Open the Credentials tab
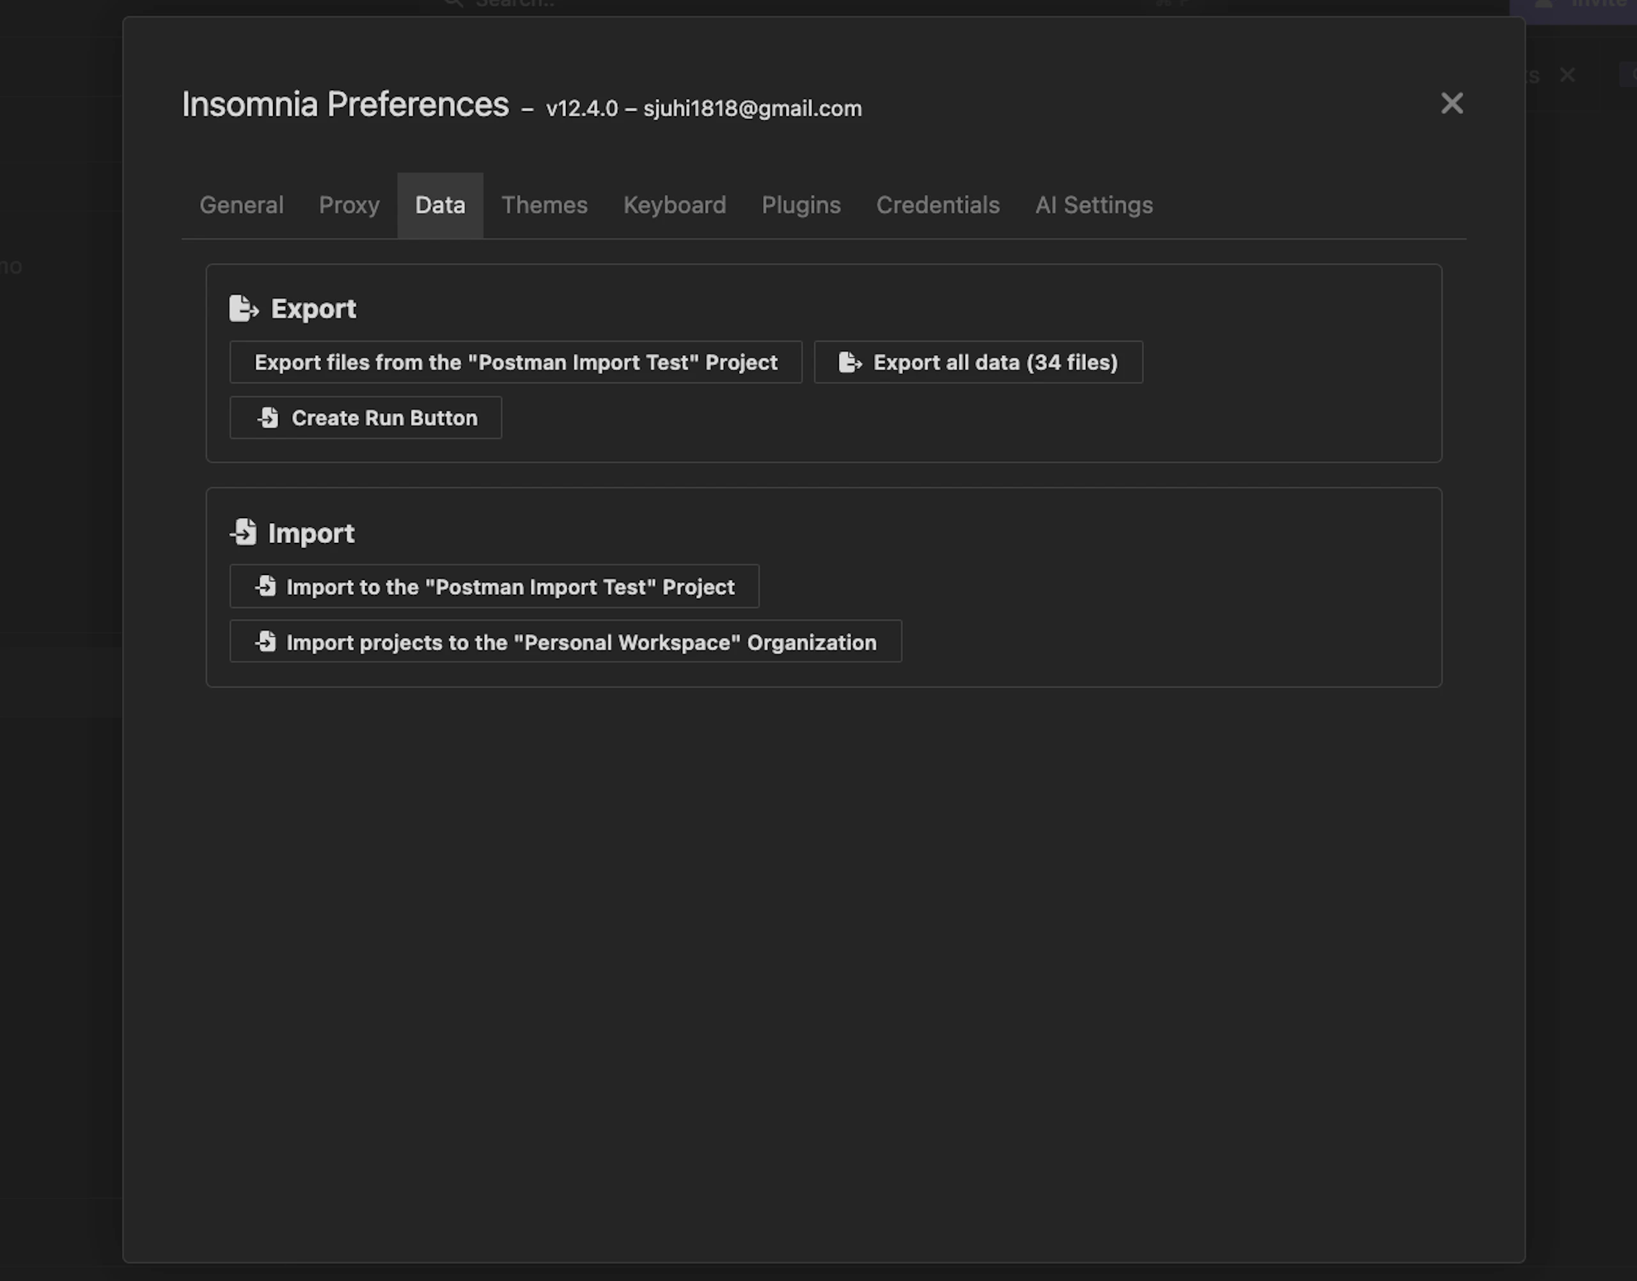The height and width of the screenshot is (1281, 1637). [937, 205]
